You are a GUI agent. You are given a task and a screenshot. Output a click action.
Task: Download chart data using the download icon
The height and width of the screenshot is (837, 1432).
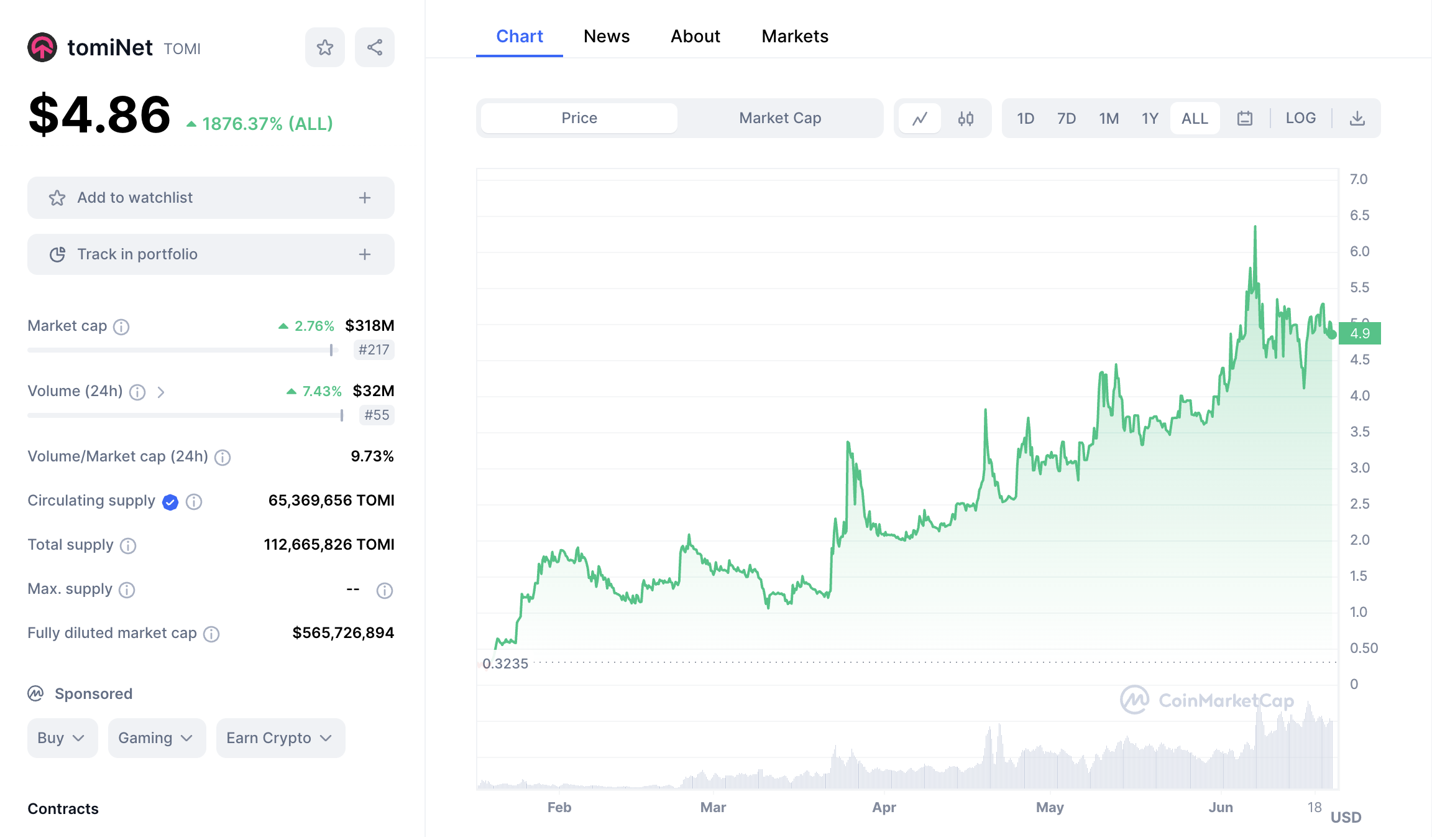point(1357,118)
